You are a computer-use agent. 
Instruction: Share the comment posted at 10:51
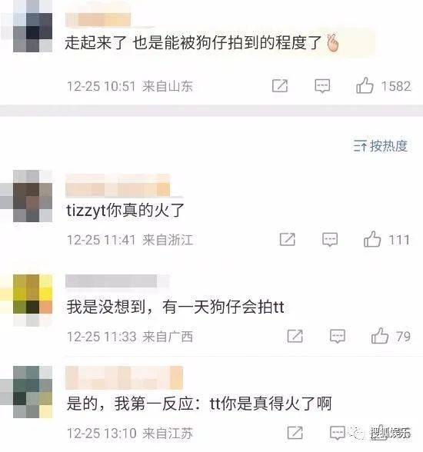pos(280,85)
